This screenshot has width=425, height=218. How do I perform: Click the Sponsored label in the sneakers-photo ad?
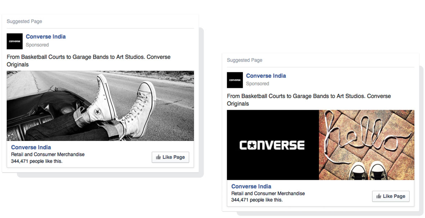[x=37, y=45]
